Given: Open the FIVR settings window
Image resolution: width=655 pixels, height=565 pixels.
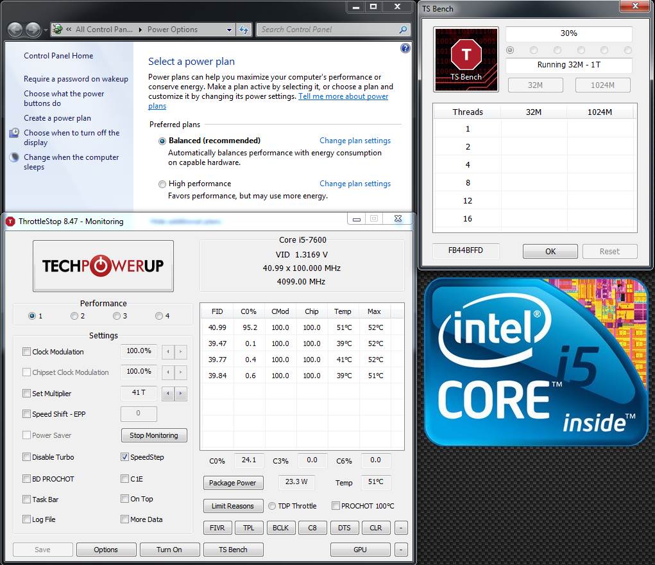Looking at the screenshot, I should [217, 528].
